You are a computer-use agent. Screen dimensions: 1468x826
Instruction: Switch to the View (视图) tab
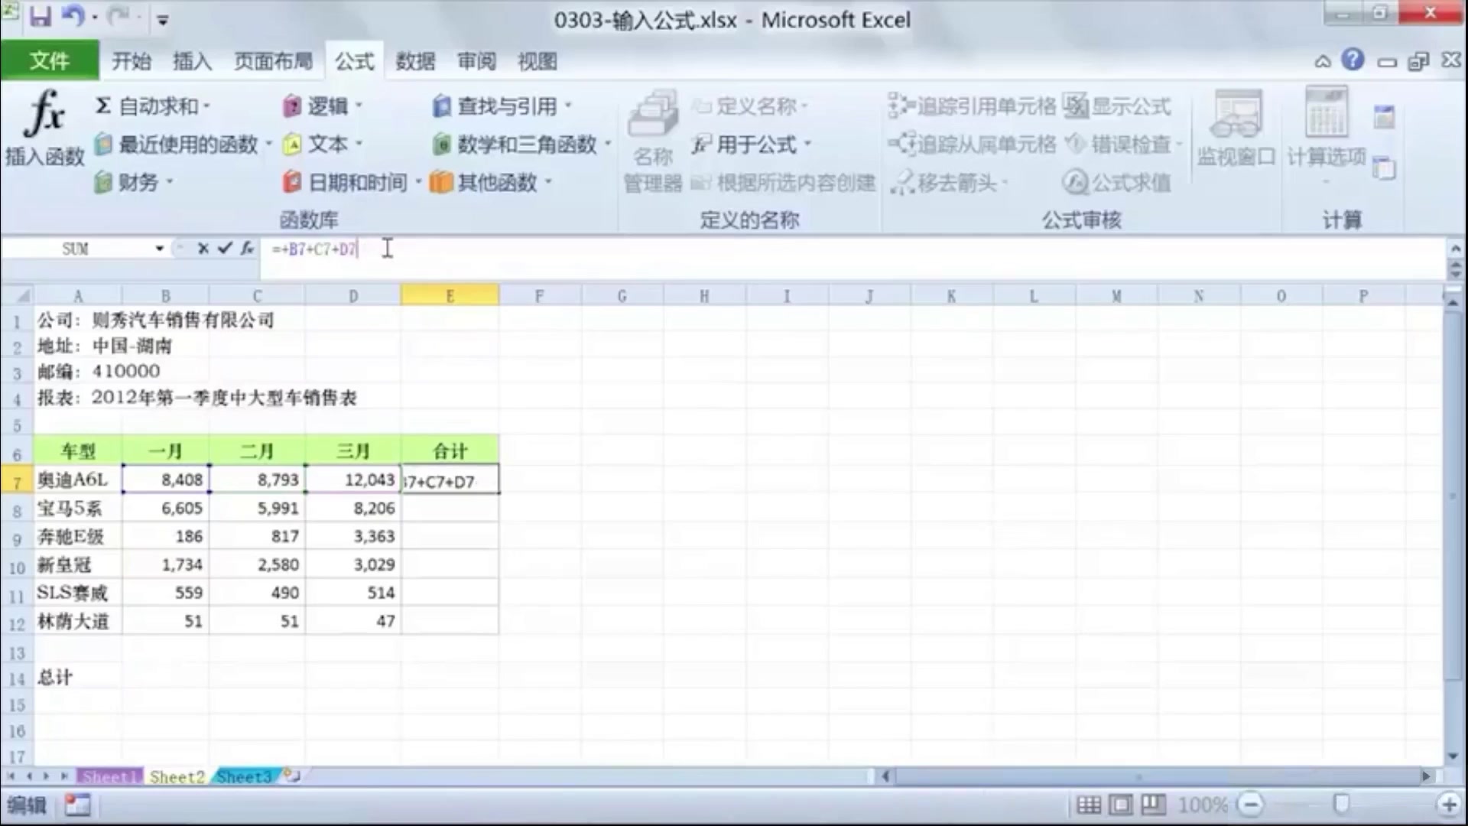tap(537, 61)
